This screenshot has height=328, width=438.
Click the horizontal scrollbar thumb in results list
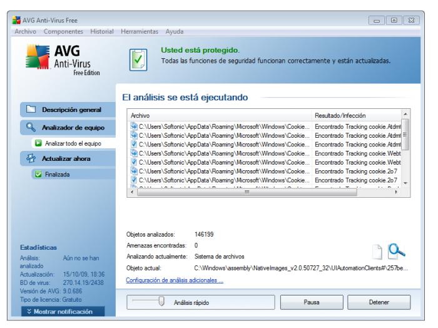pyautogui.click(x=247, y=192)
